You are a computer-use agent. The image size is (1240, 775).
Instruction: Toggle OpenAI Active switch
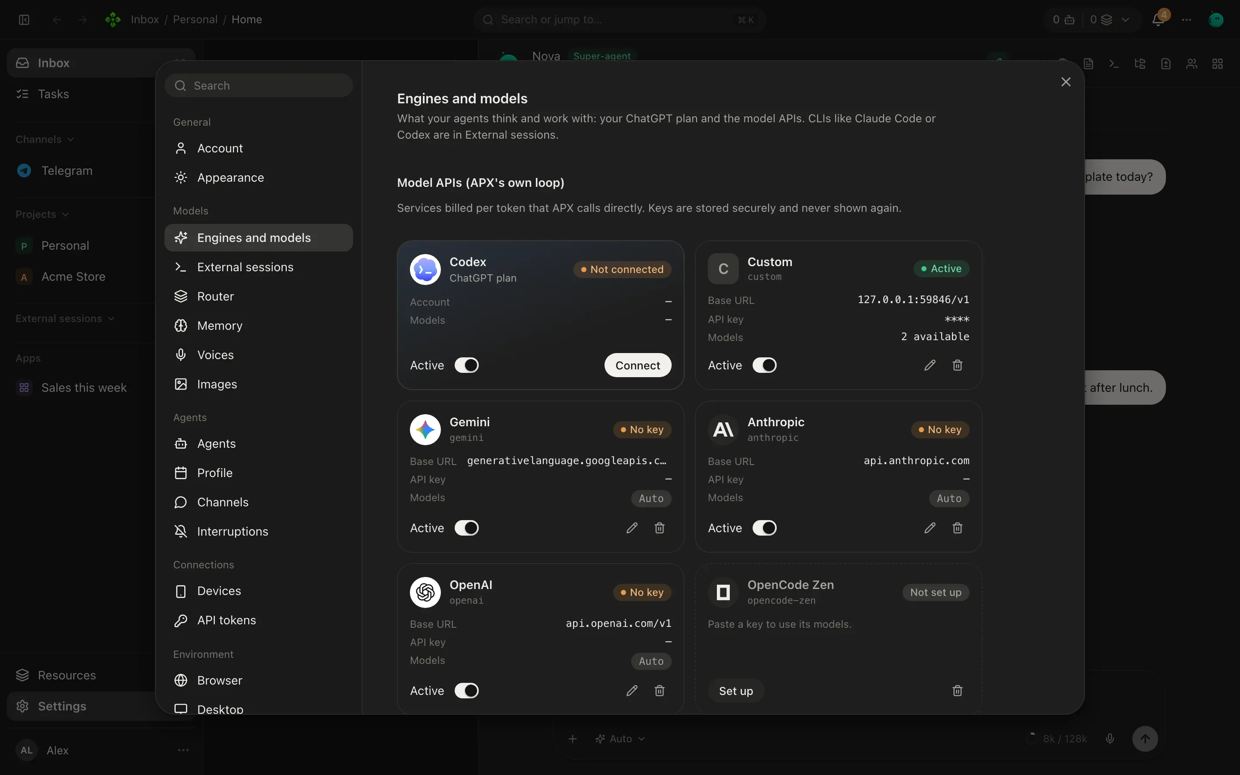466,691
